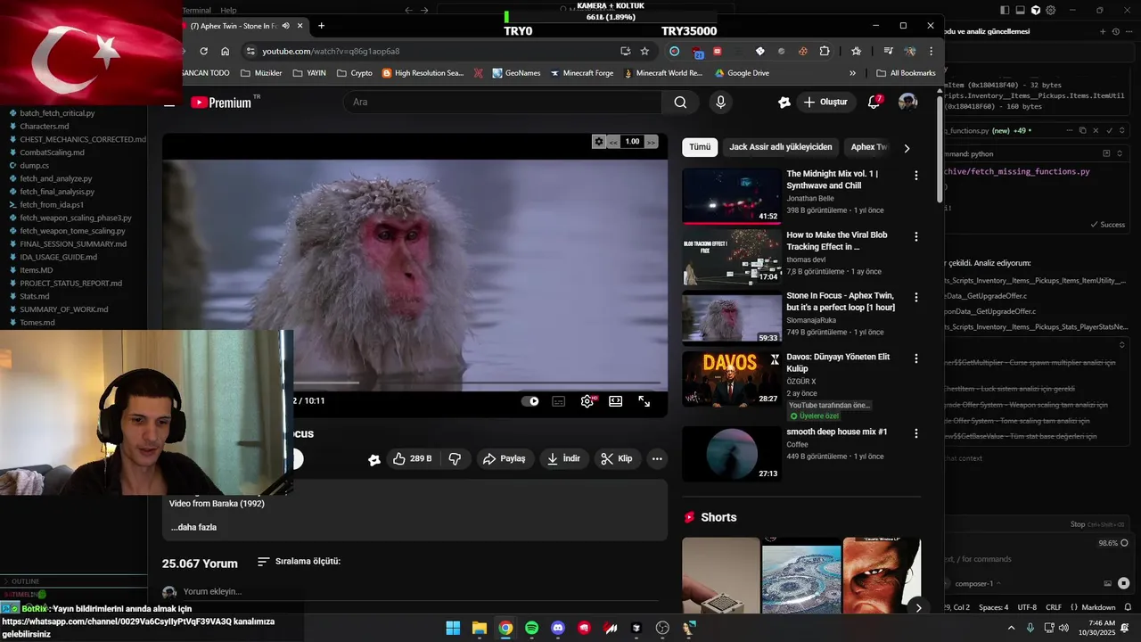Click the İndir download button

coord(563,458)
